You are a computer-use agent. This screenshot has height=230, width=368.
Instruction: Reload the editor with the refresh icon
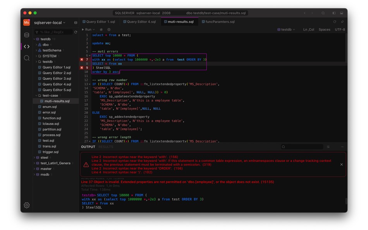click(335, 22)
